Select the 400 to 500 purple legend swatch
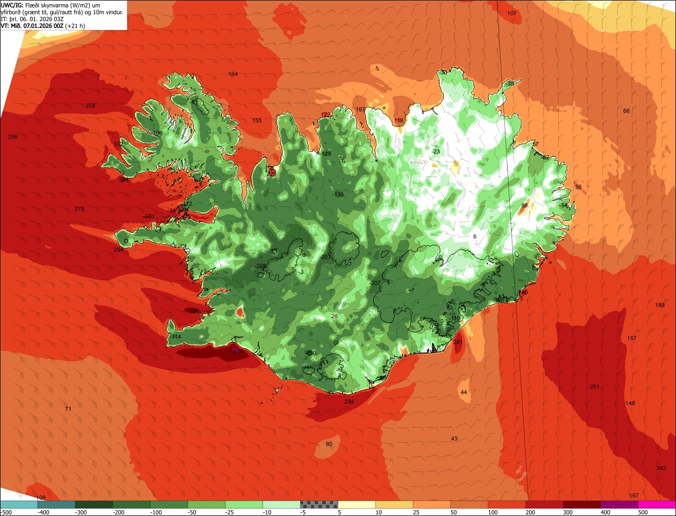This screenshot has width=676, height=516. (x=619, y=504)
